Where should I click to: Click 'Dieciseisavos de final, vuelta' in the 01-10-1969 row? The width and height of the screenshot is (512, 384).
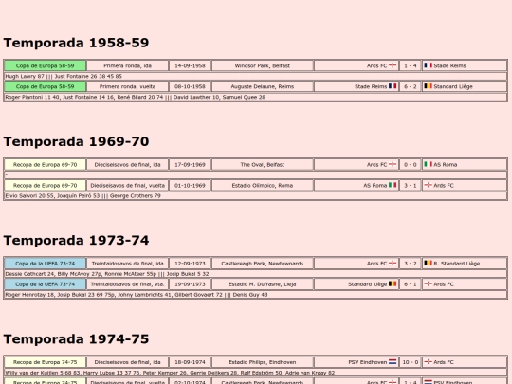(x=127, y=186)
